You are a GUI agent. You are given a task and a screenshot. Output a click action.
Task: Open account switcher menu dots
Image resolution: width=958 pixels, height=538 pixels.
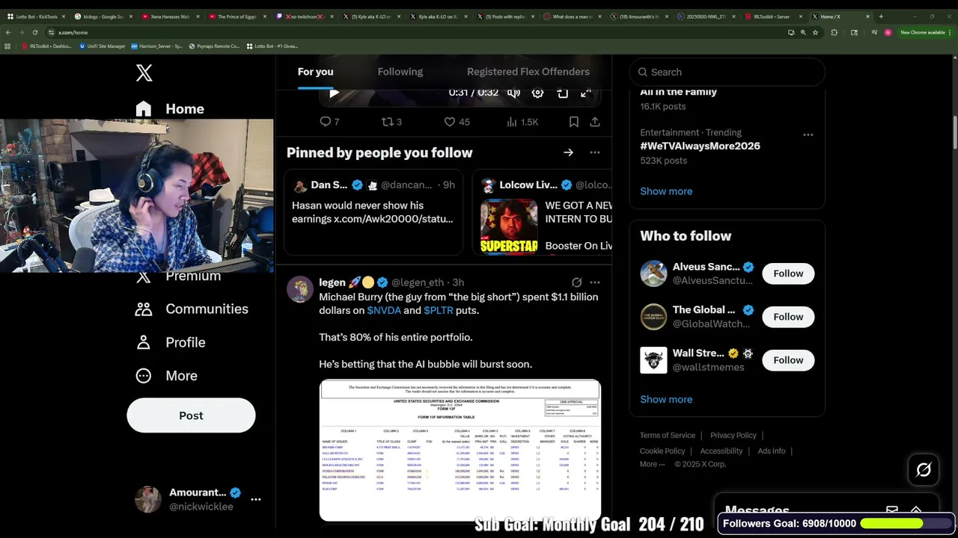pos(255,499)
